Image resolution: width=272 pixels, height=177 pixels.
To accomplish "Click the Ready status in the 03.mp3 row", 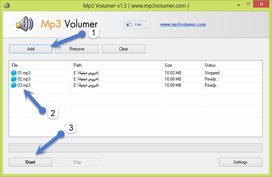I will (212, 85).
